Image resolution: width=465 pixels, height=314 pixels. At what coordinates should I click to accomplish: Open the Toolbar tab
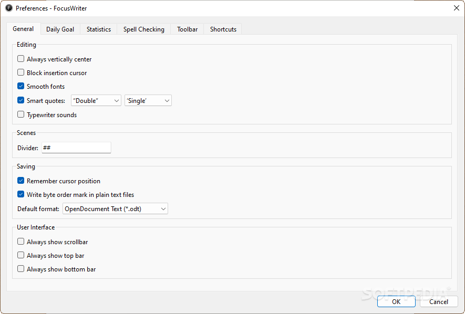(x=187, y=29)
